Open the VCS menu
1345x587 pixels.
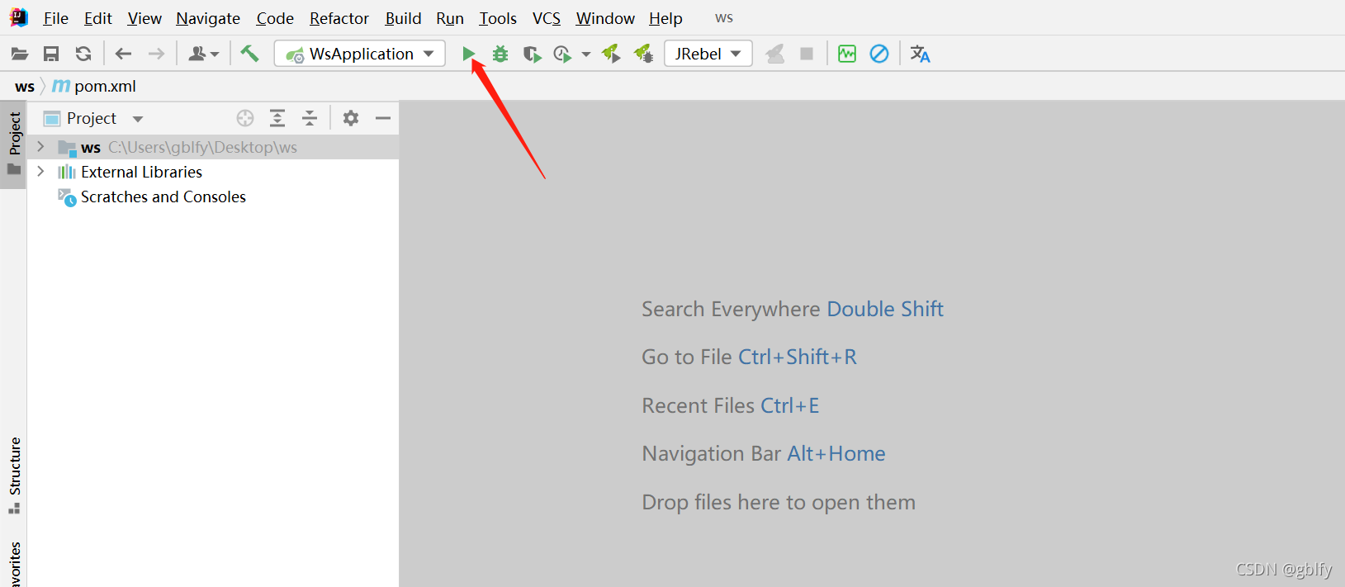click(x=546, y=18)
